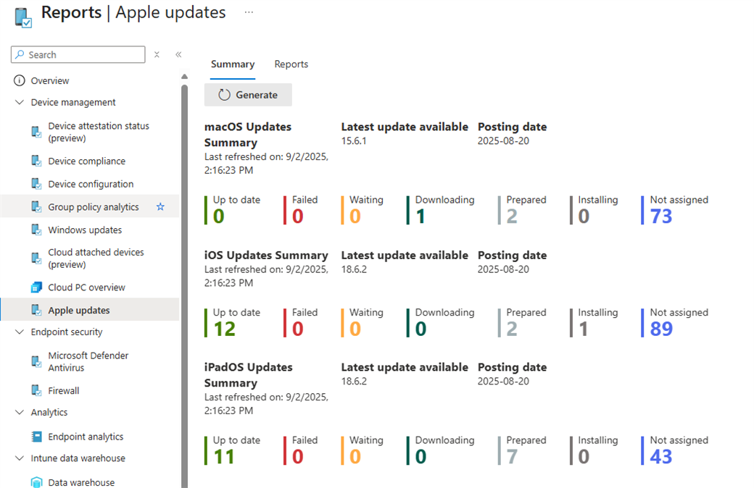754x488 pixels.
Task: Favorite Group policy analytics with the star
Action: coord(161,207)
